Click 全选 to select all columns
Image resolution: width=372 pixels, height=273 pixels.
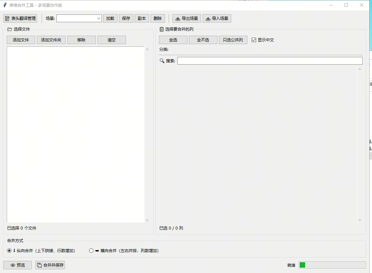tap(173, 40)
